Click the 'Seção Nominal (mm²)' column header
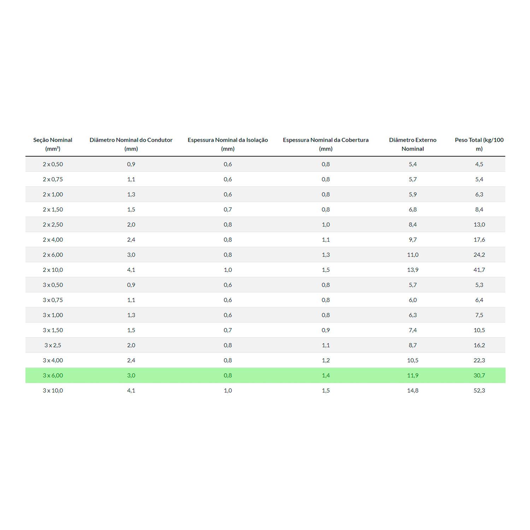 tap(53, 144)
